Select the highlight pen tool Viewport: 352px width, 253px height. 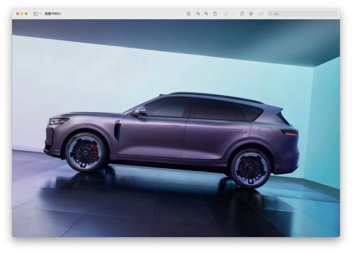pyautogui.click(x=226, y=14)
